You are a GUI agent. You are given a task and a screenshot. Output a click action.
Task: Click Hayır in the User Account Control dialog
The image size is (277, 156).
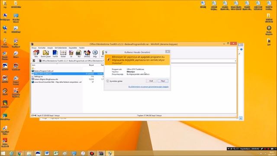coord(163,81)
